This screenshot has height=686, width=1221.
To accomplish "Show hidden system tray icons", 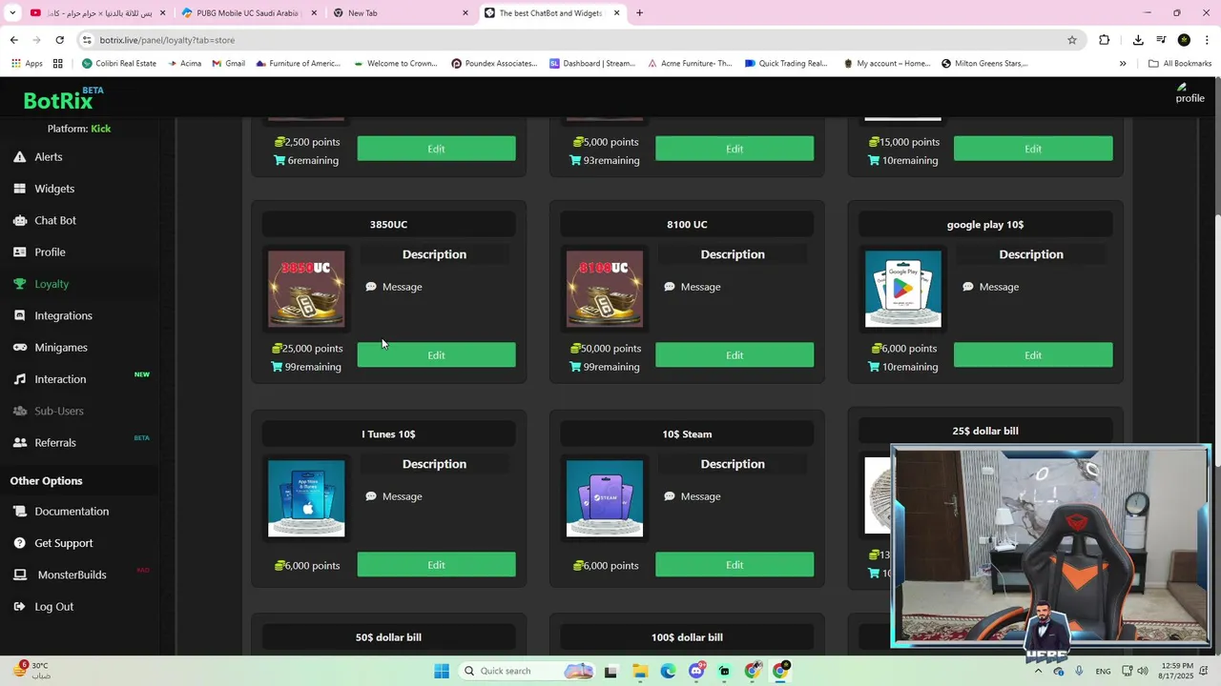I will tap(1038, 671).
